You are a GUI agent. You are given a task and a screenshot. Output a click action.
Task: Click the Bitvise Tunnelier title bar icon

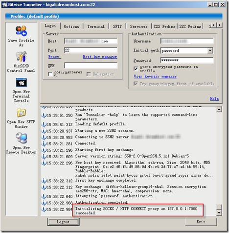(x=5, y=4)
